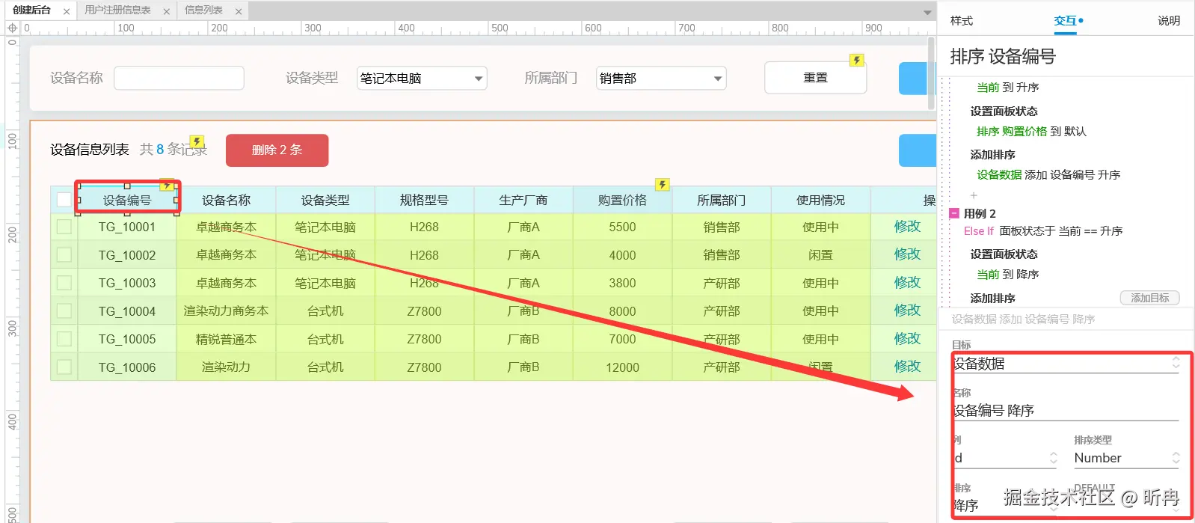Close the 信息列表 tab
The width and height of the screenshot is (1195, 523).
pos(239,11)
